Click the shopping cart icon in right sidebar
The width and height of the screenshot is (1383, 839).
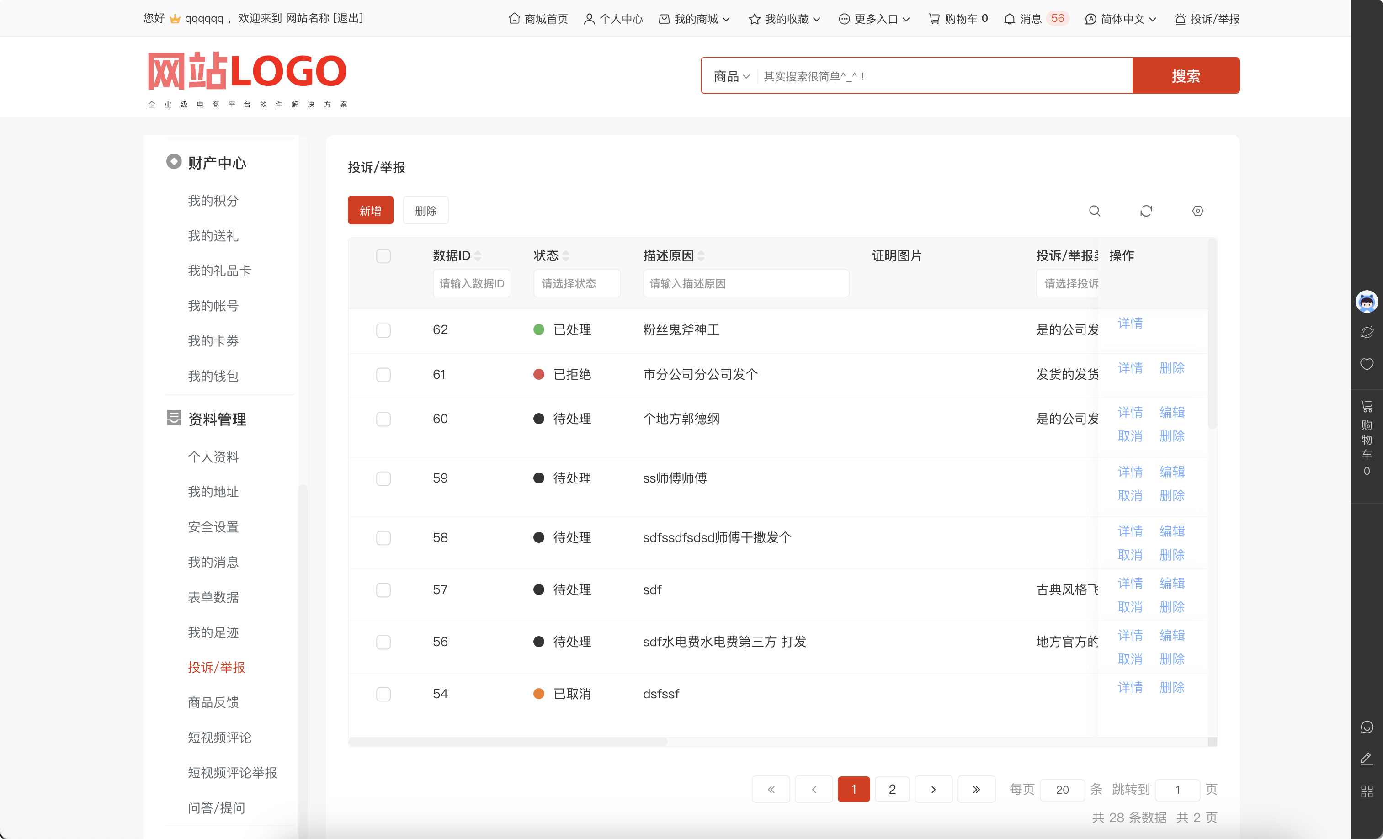click(1367, 406)
